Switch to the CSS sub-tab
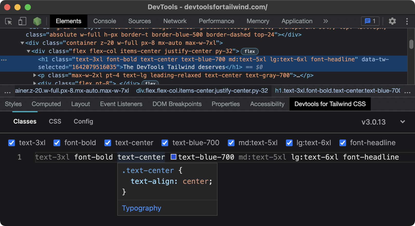Screen dimensions: 415x226 pyautogui.click(x=55, y=121)
